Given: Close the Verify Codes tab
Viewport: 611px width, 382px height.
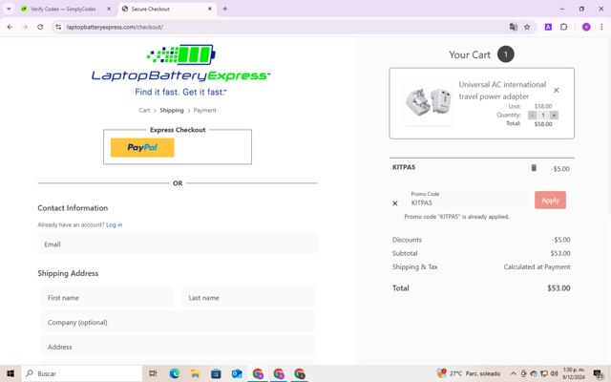Looking at the screenshot, I should tap(109, 9).
